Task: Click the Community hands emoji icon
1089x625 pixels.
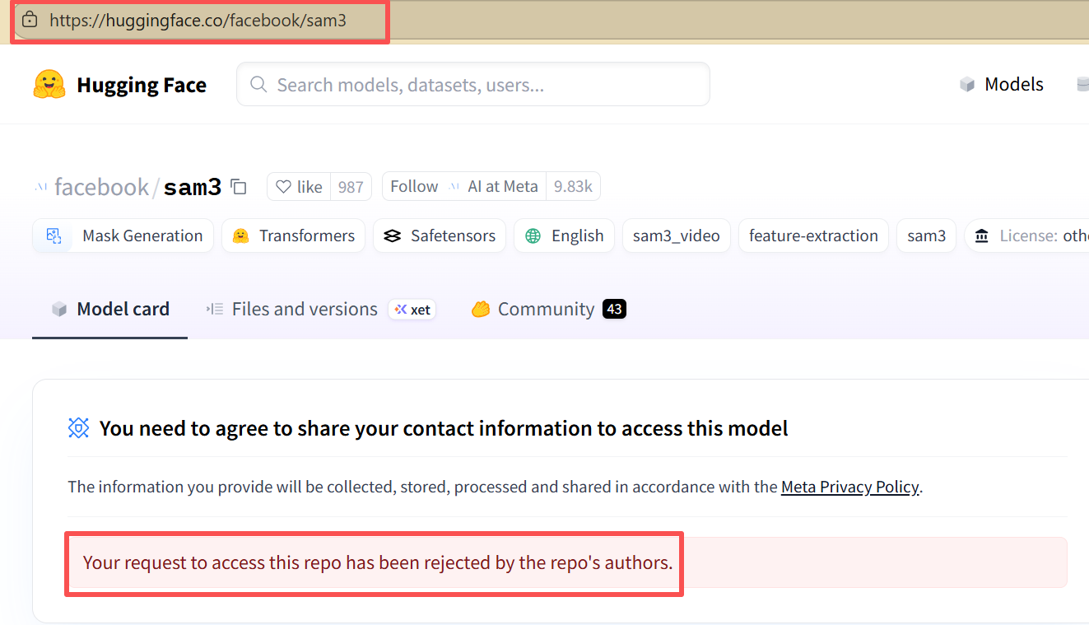Action: tap(481, 310)
